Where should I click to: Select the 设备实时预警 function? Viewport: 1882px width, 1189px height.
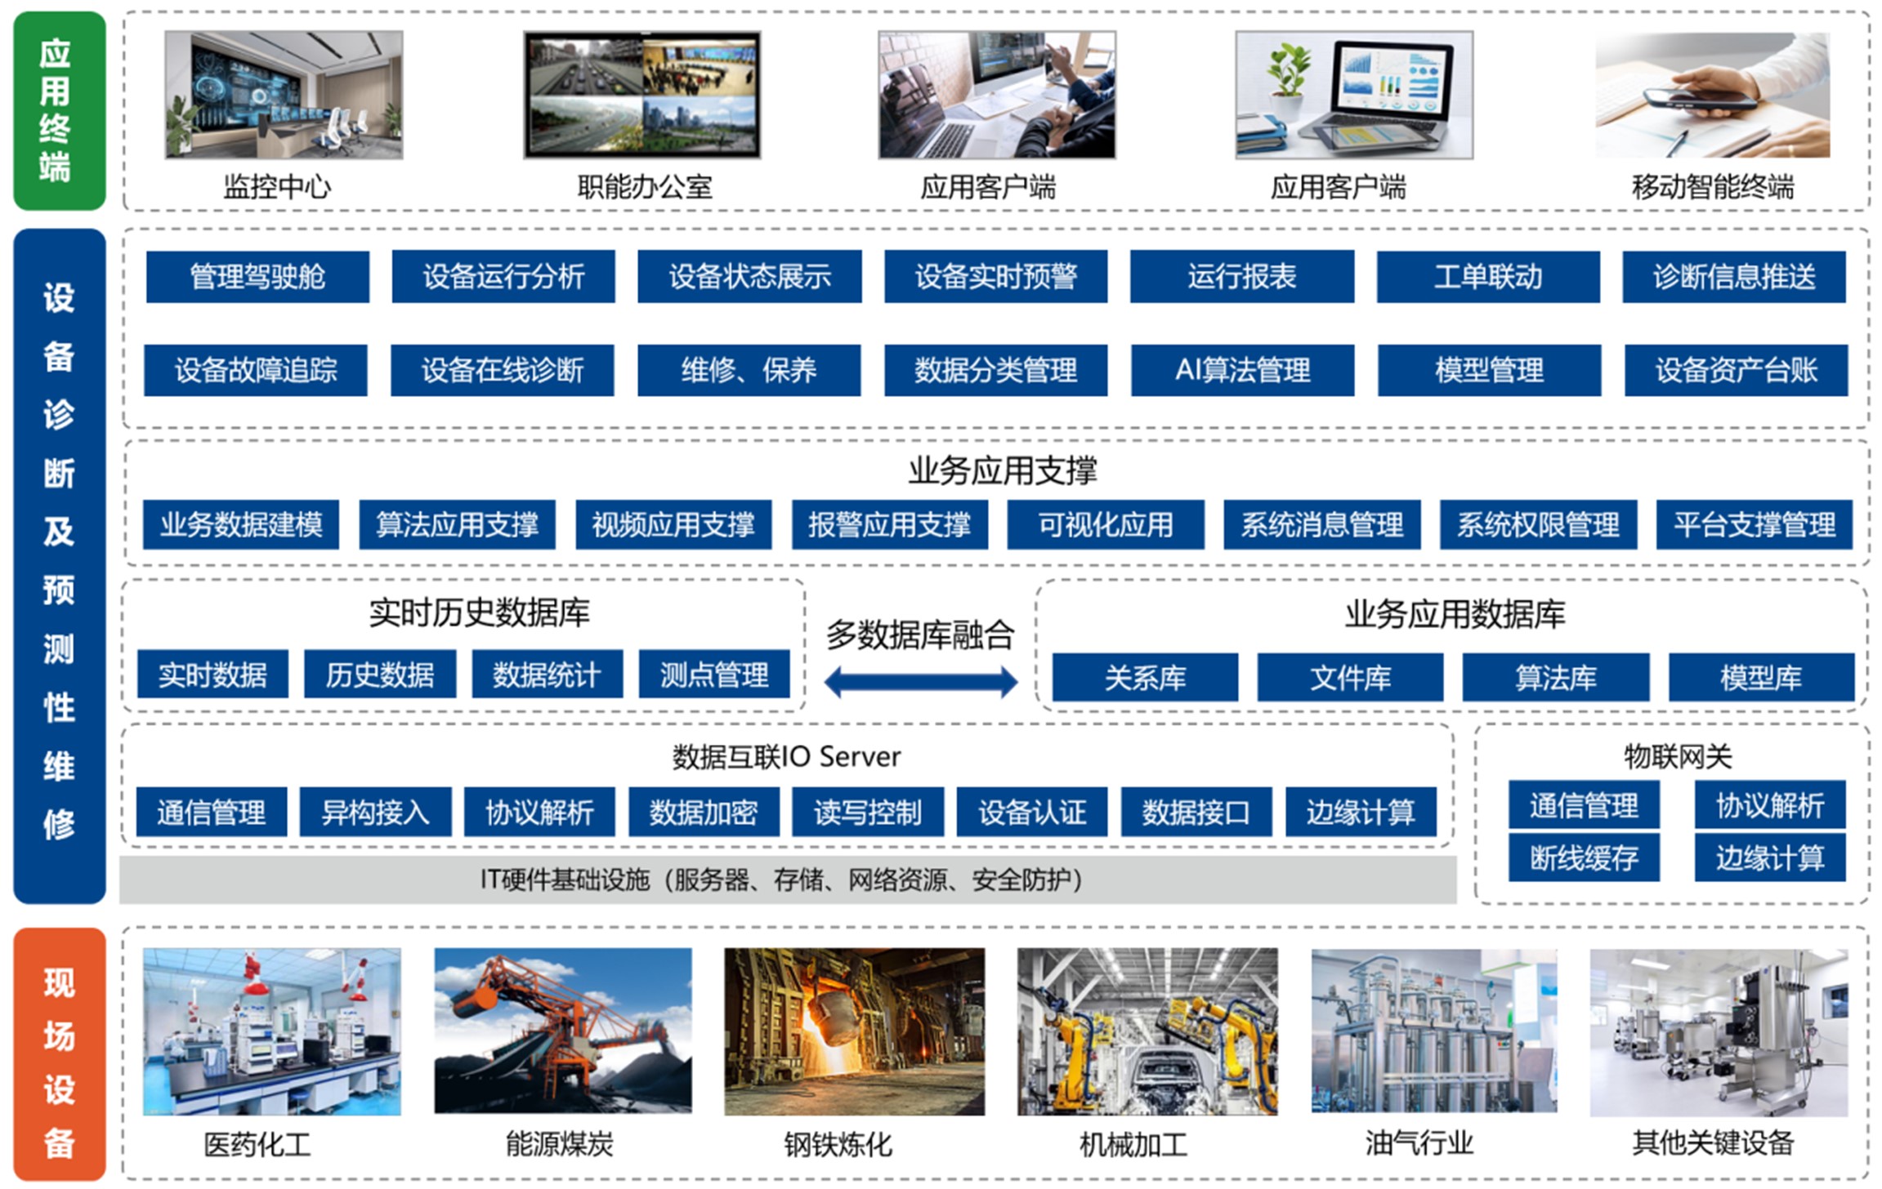pos(995,278)
